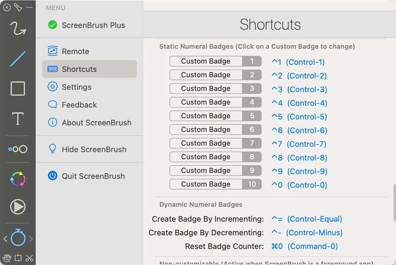Image resolution: width=396 pixels, height=265 pixels.
Task: Click the Static Numeral Badges heading
Action: [x=257, y=47]
